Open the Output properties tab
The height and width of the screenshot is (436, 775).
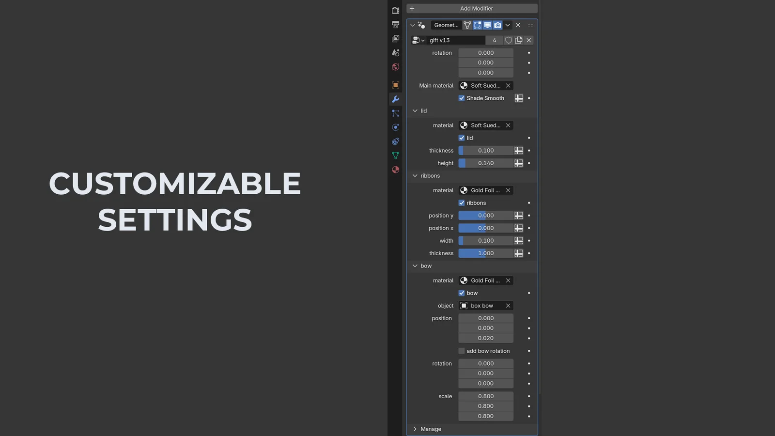click(395, 24)
